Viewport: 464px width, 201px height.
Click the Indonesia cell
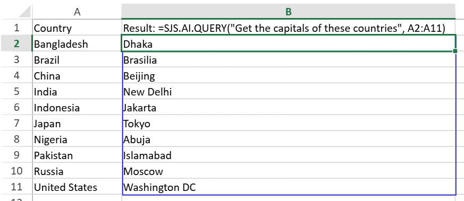click(77, 108)
